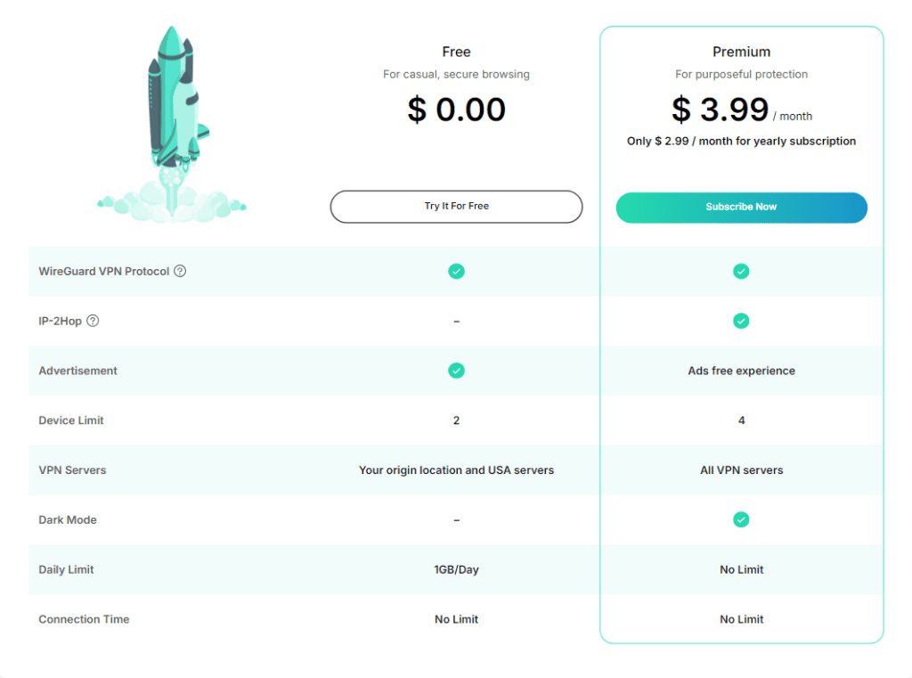Image resolution: width=912 pixels, height=678 pixels.
Task: Click the Dark Mode feature label
Action: point(68,519)
